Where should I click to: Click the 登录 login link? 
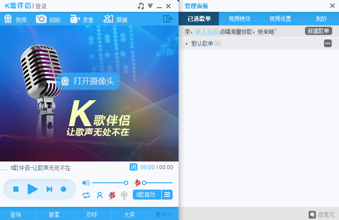[x=41, y=6]
